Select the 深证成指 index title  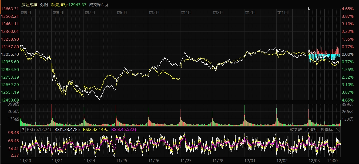(x=29, y=5)
